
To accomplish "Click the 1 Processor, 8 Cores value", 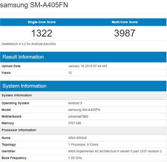I will pyautogui.click(x=83, y=145).
